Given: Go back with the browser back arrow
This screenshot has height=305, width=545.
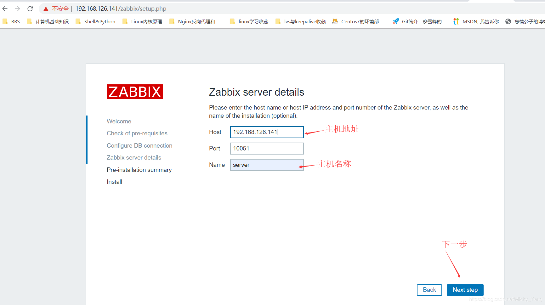Looking at the screenshot, I should 5,9.
